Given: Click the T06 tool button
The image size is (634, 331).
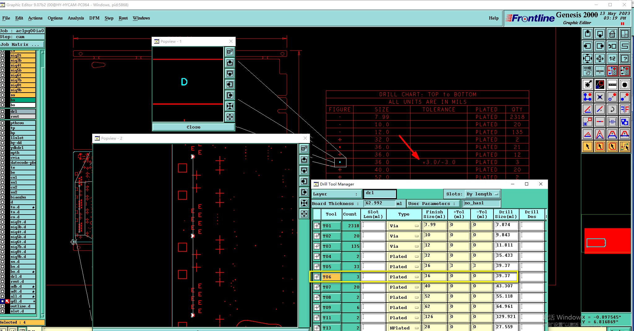Looking at the screenshot, I should pos(331,277).
